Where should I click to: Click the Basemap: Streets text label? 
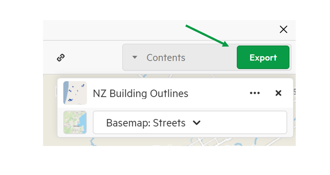146,123
